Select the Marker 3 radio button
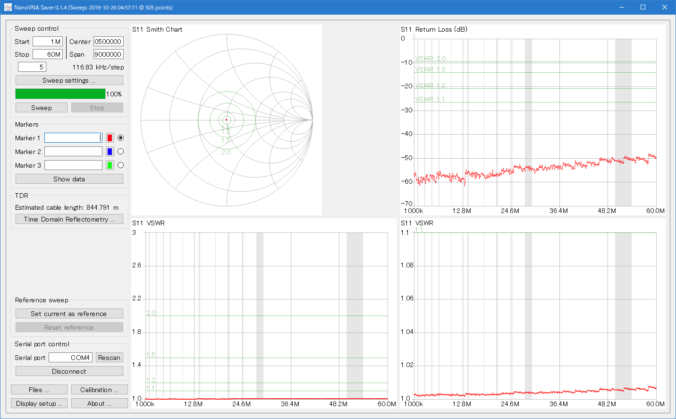Image resolution: width=676 pixels, height=419 pixels. [120, 165]
